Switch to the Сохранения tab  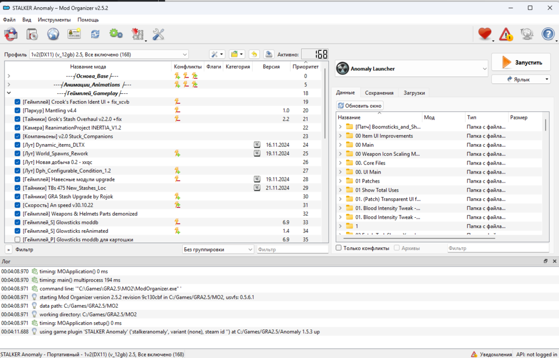tap(379, 93)
